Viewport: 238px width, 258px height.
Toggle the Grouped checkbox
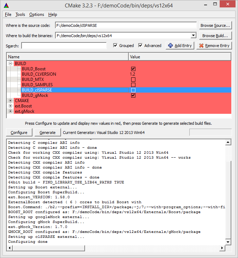tap(115, 45)
